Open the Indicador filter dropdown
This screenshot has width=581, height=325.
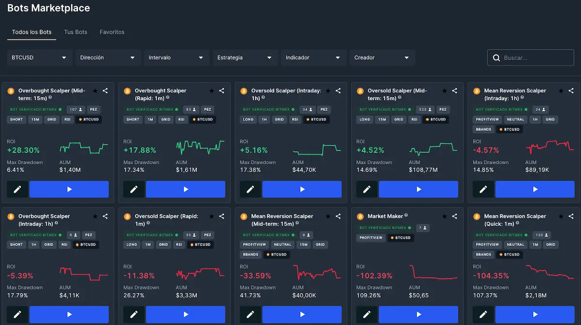[314, 58]
